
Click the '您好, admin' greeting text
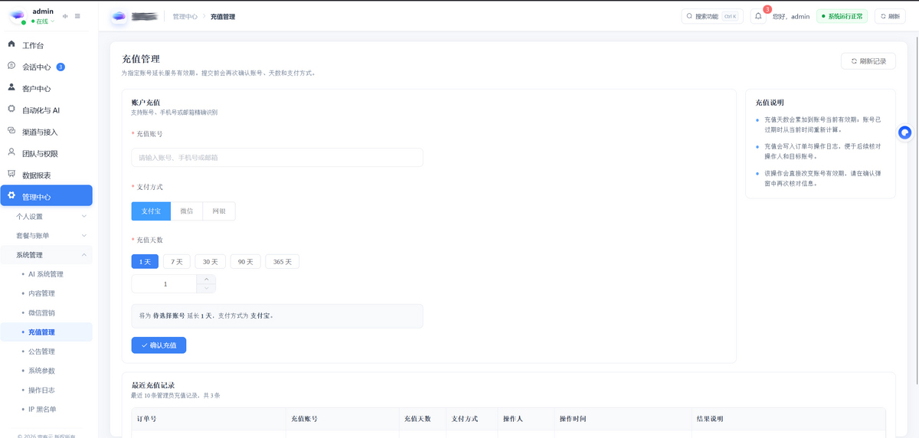click(x=790, y=16)
